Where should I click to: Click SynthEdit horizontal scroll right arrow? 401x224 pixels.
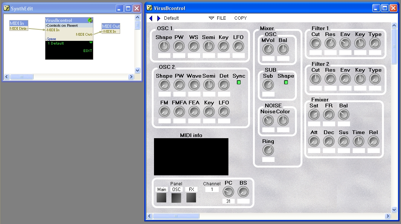pos(131,77)
